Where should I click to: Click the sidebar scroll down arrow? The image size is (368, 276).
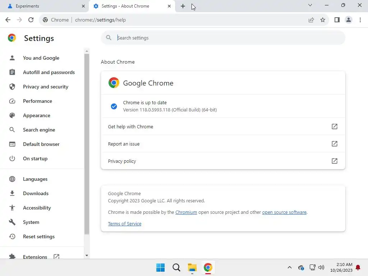87,256
